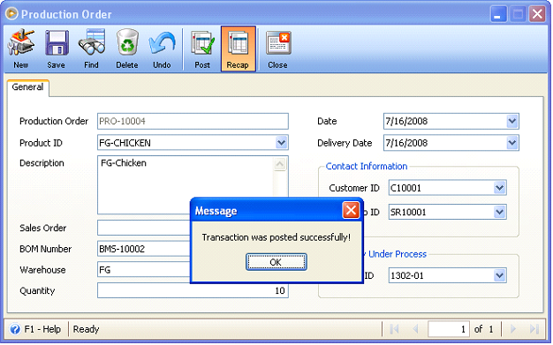
Task: Click the record number box in status bar
Action: (449, 329)
